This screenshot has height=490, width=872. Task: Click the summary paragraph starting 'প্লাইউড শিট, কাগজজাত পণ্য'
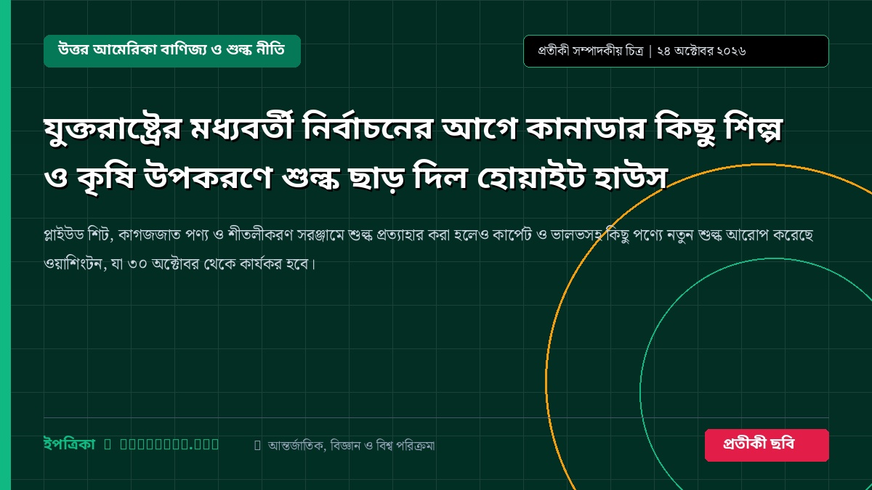coord(428,248)
